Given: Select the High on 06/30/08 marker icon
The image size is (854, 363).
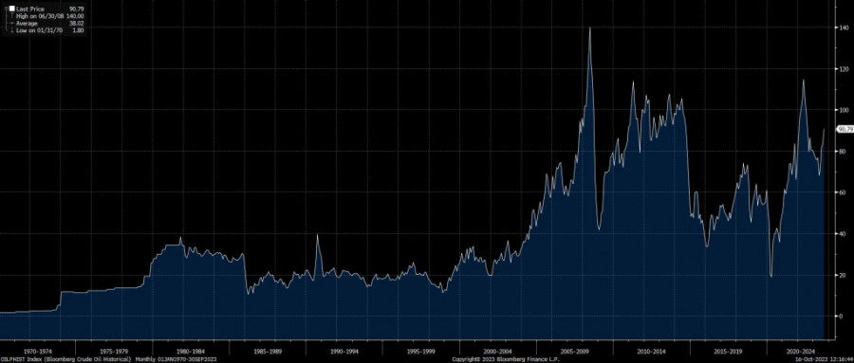Looking at the screenshot, I should click(12, 16).
